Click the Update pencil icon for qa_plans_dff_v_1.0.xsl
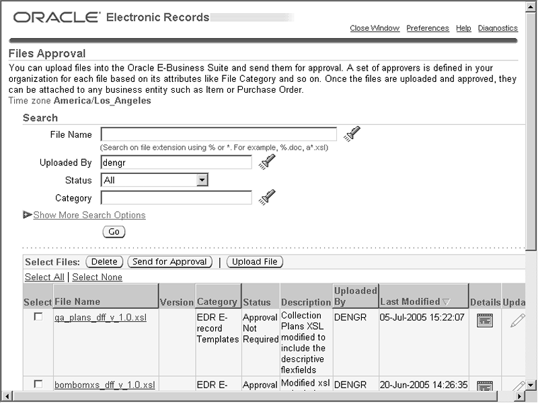Image resolution: width=538 pixels, height=403 pixels. tap(517, 320)
